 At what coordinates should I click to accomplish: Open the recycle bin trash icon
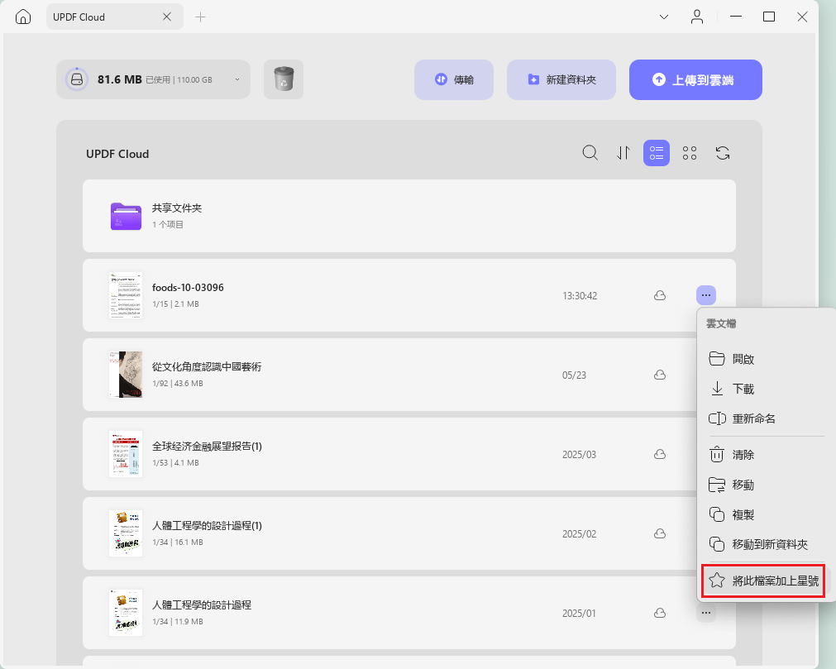[x=284, y=79]
